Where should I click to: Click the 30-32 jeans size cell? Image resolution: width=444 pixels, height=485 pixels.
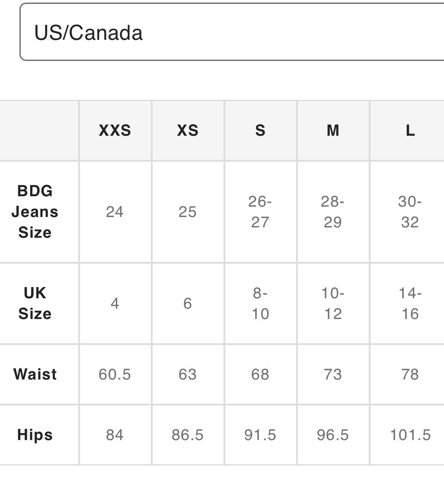point(410,212)
